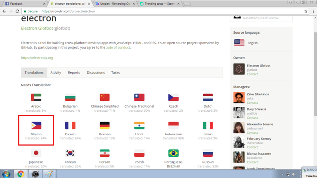Open the code of conduct link
This screenshot has height=178, width=317.
(x=118, y=47)
